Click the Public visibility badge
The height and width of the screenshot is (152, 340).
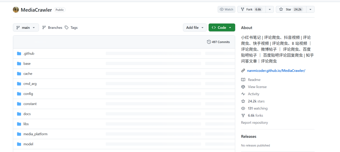pyautogui.click(x=59, y=10)
